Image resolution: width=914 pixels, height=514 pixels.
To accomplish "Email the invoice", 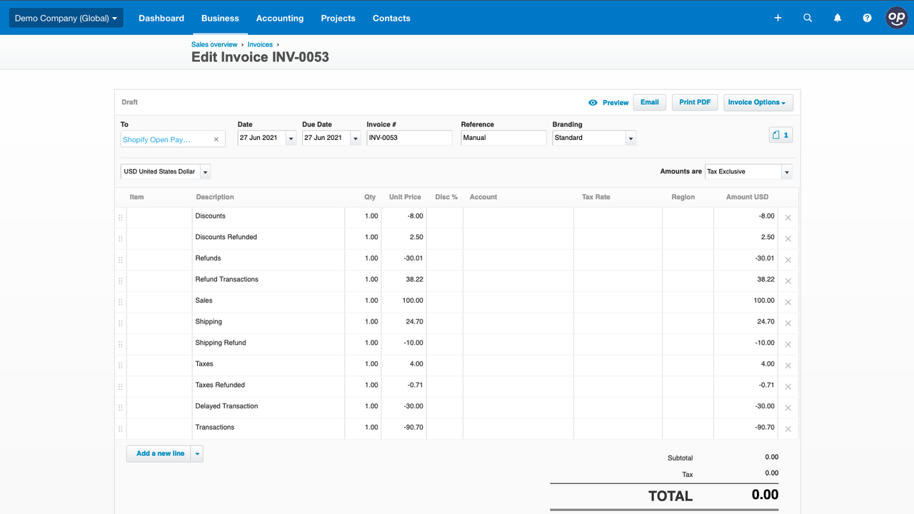I will coord(649,102).
